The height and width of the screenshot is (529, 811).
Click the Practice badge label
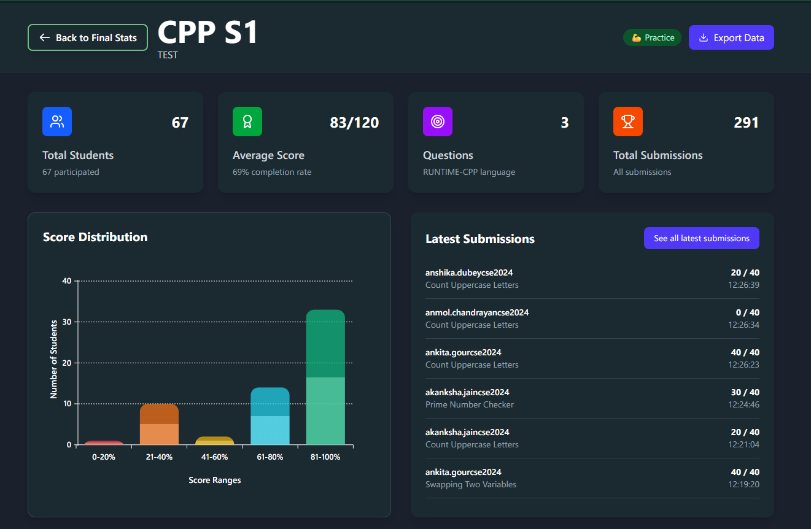659,38
